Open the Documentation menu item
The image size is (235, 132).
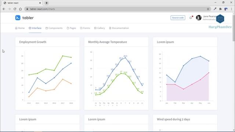pyautogui.click(x=119, y=28)
